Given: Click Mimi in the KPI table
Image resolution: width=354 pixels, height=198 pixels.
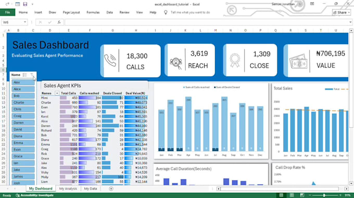Looking at the screenshot, I should 44,98.
